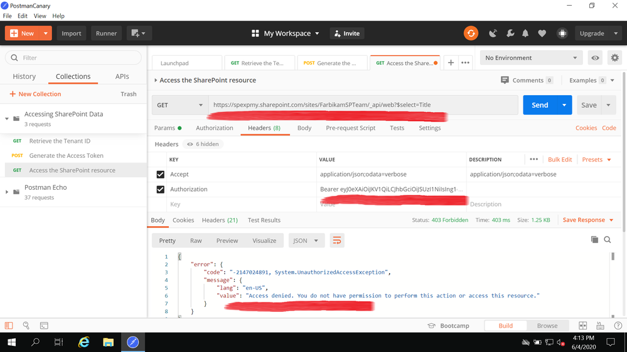The width and height of the screenshot is (627, 352).
Task: Open File Explorer from taskbar
Action: point(108,342)
